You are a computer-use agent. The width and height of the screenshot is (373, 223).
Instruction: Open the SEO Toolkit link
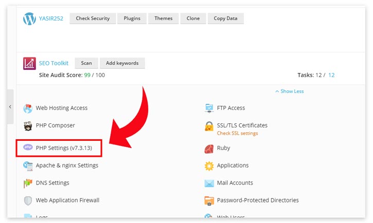click(x=54, y=63)
